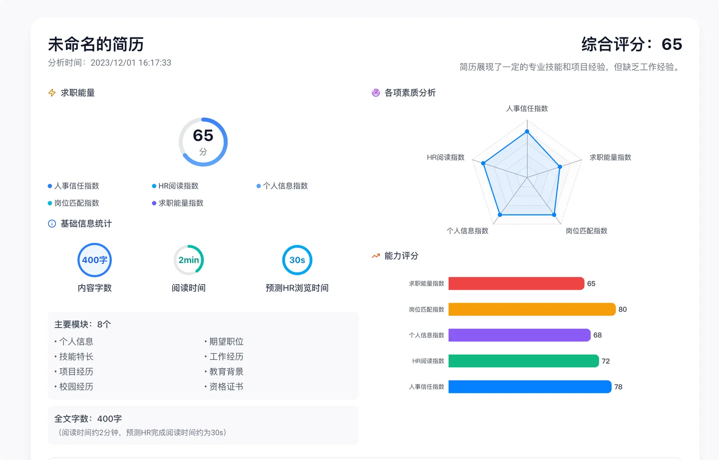Click the 主要模块：8个 heading
This screenshot has height=460, width=719.
point(82,325)
